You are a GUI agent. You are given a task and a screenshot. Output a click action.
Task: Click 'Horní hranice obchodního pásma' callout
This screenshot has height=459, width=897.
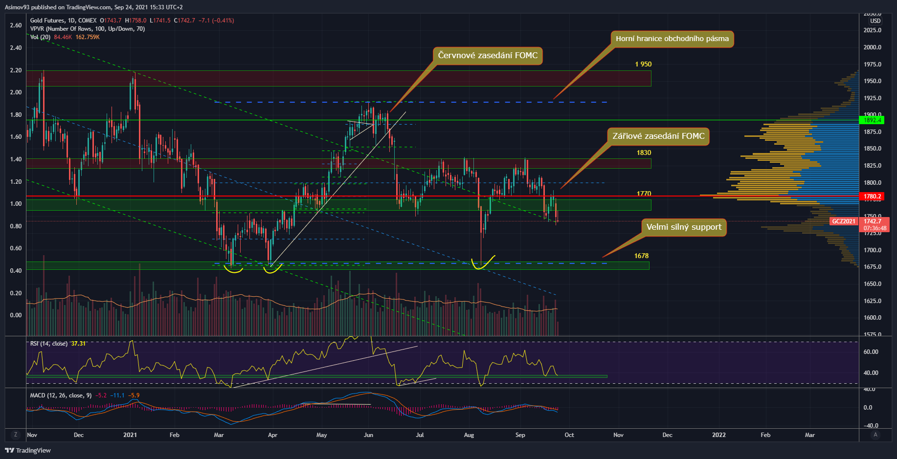672,39
